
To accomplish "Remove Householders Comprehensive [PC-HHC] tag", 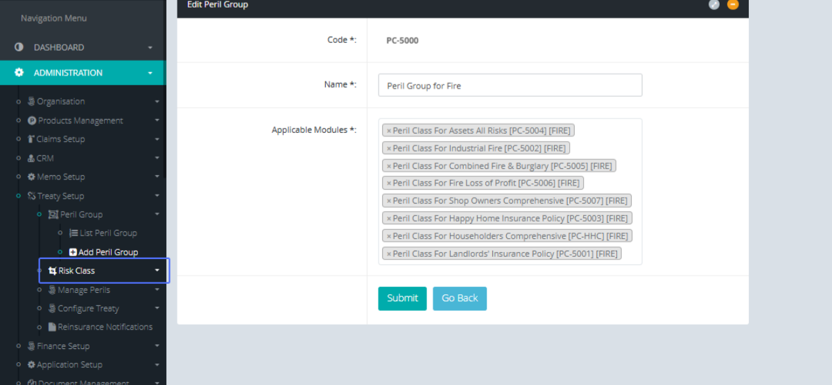I will [x=389, y=236].
